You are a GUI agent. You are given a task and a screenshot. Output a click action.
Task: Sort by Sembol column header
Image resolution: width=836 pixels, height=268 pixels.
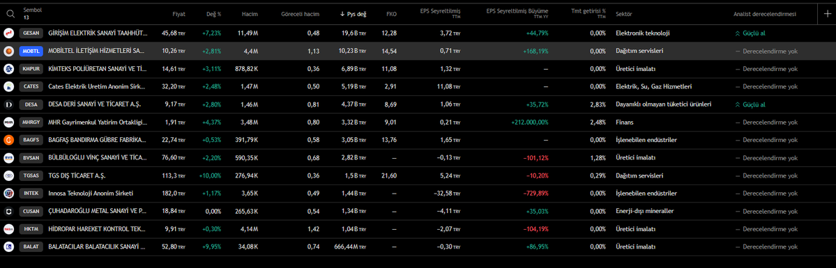[x=33, y=10]
